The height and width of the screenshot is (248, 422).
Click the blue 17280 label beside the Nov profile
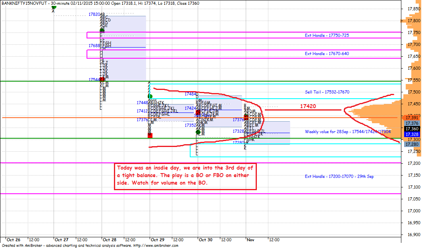click(x=238, y=142)
